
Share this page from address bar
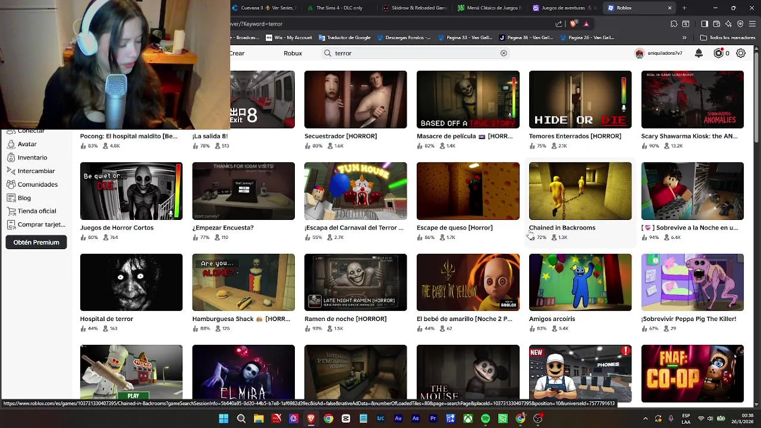[x=559, y=24]
